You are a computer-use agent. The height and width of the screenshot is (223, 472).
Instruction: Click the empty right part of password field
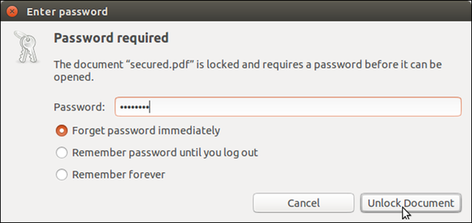pos(305,107)
